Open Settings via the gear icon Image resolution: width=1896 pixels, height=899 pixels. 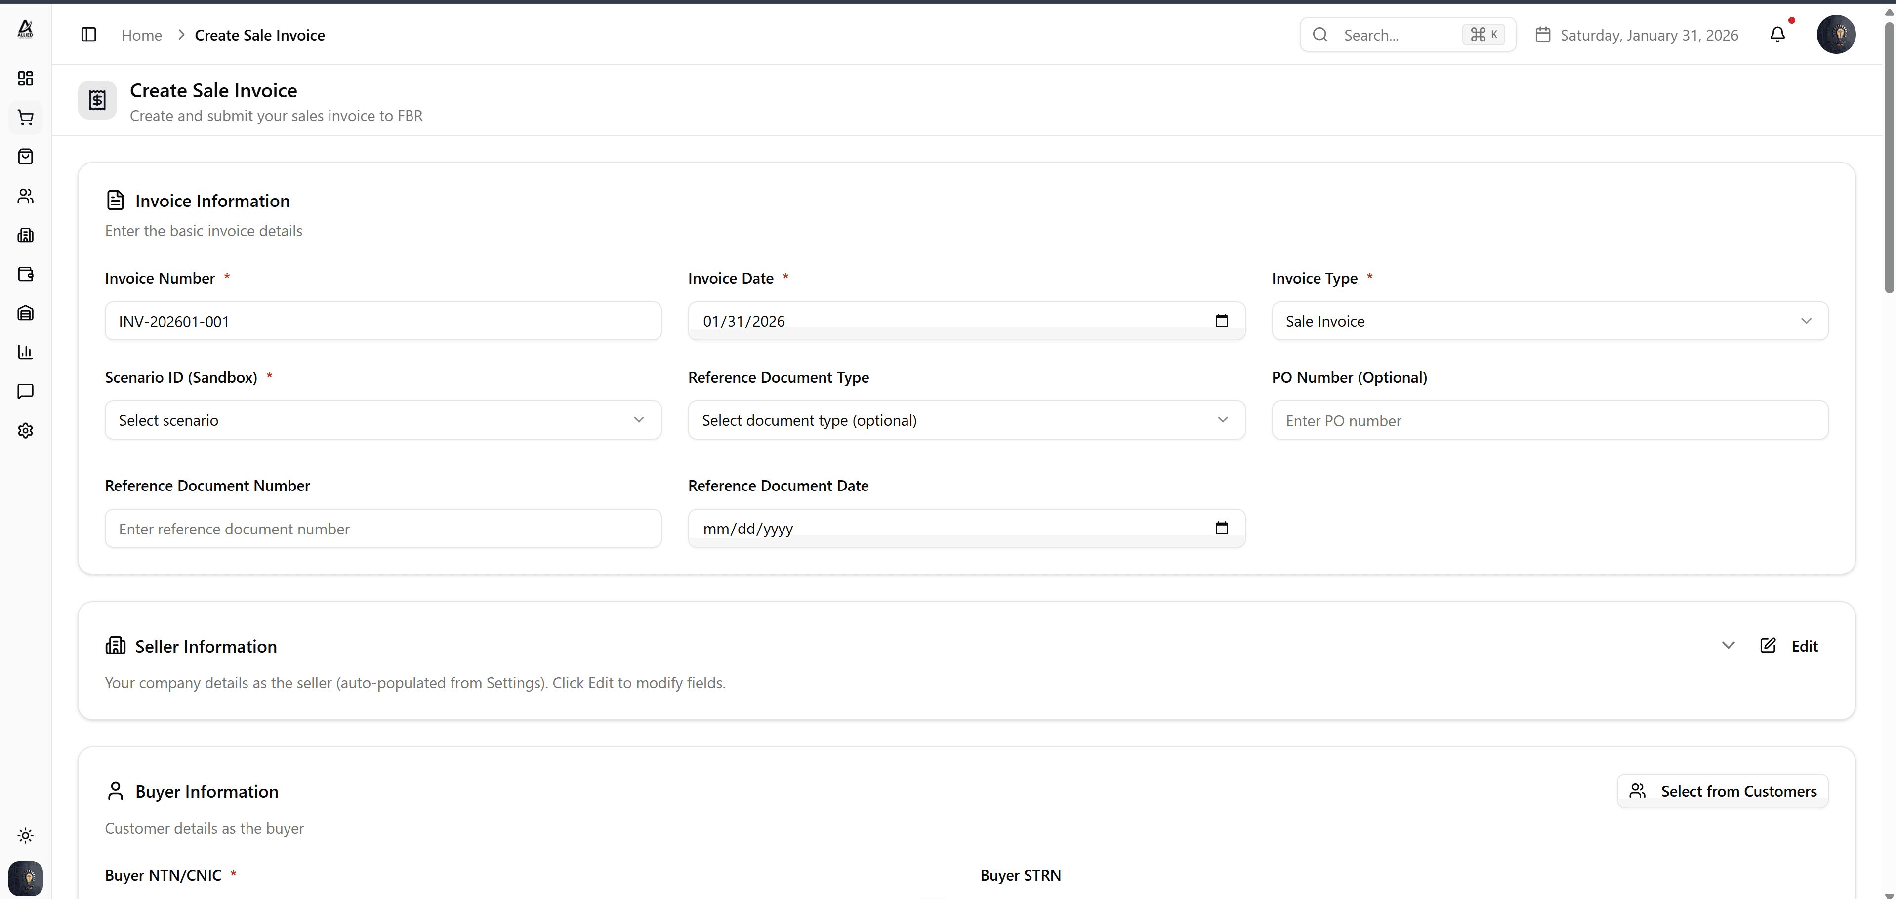pyautogui.click(x=25, y=430)
